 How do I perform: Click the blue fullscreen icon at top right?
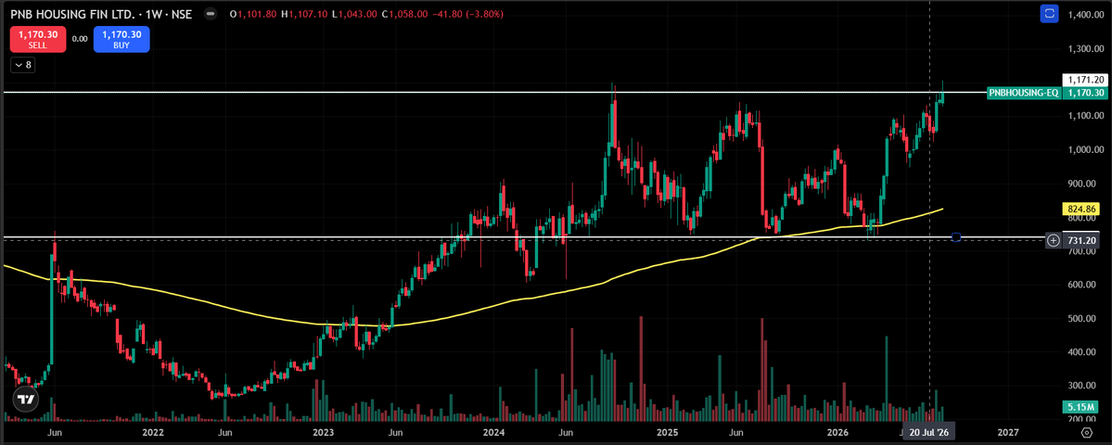click(x=1050, y=14)
